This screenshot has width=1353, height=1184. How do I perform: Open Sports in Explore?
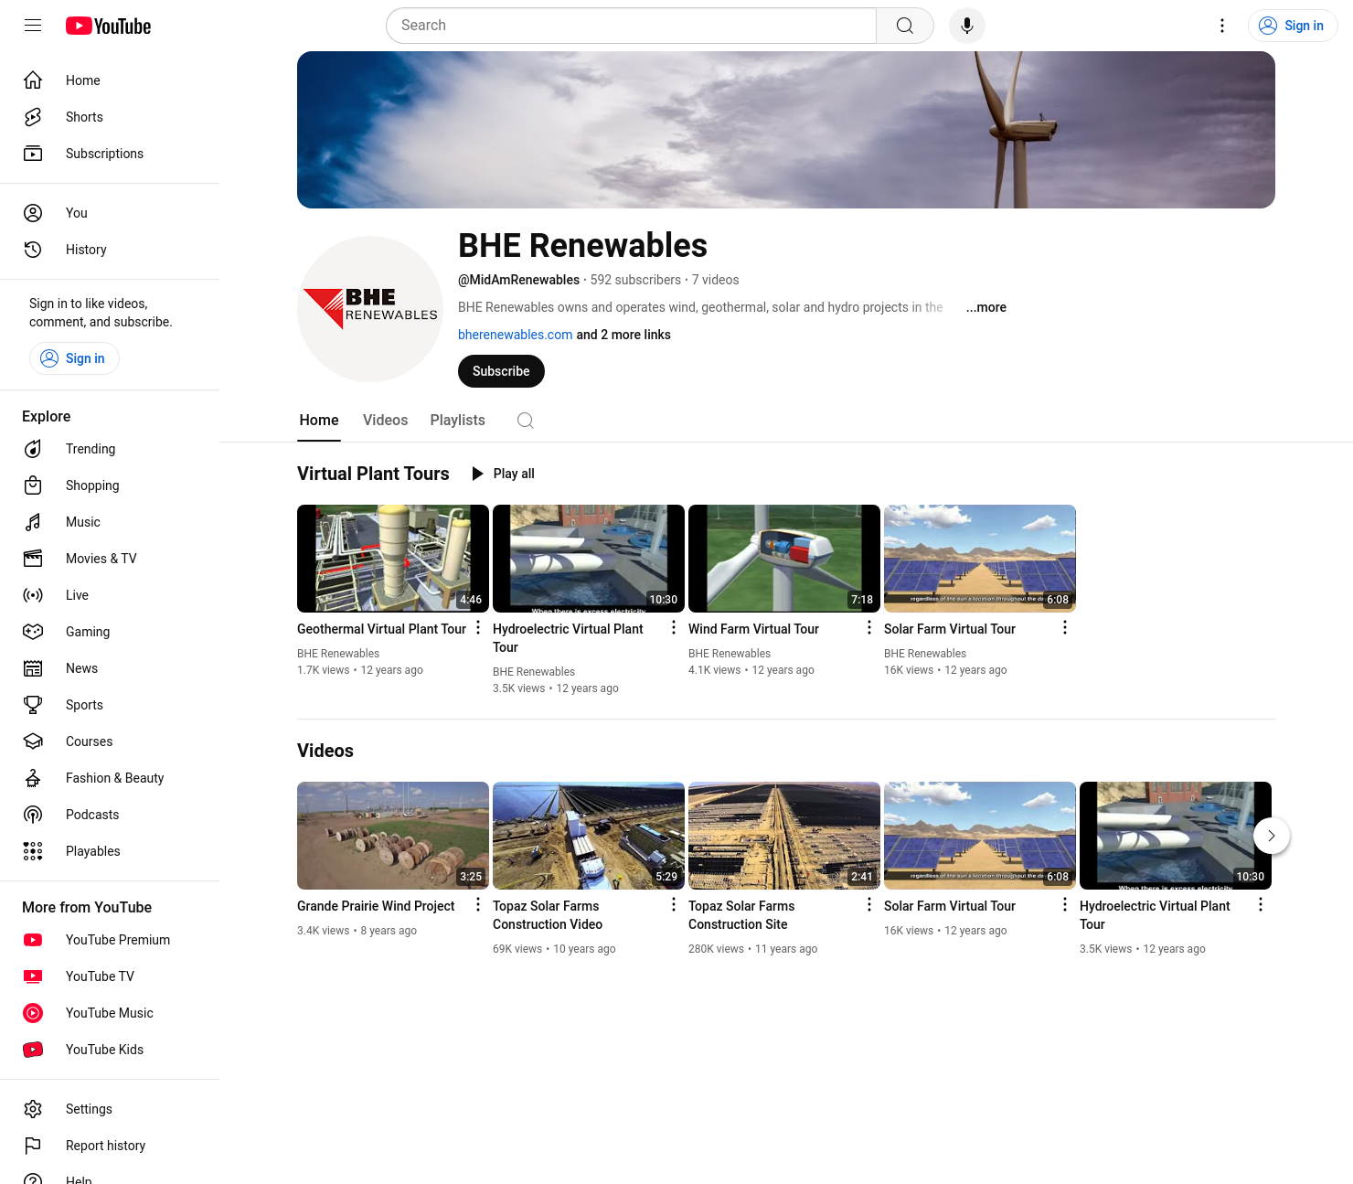tap(110, 705)
